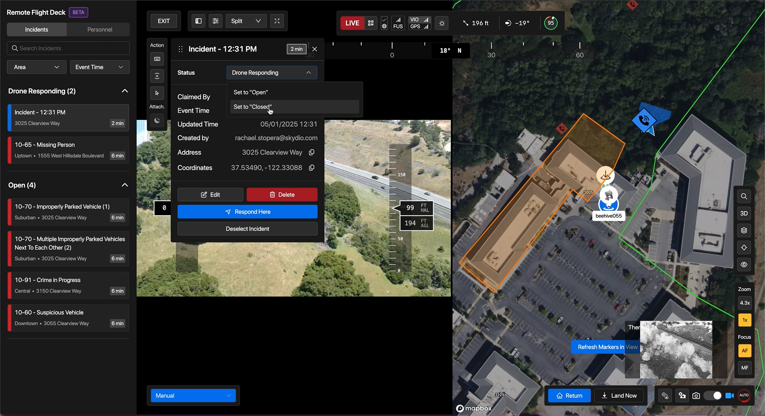
Task: Switch to MF manual focus
Action: (x=745, y=368)
